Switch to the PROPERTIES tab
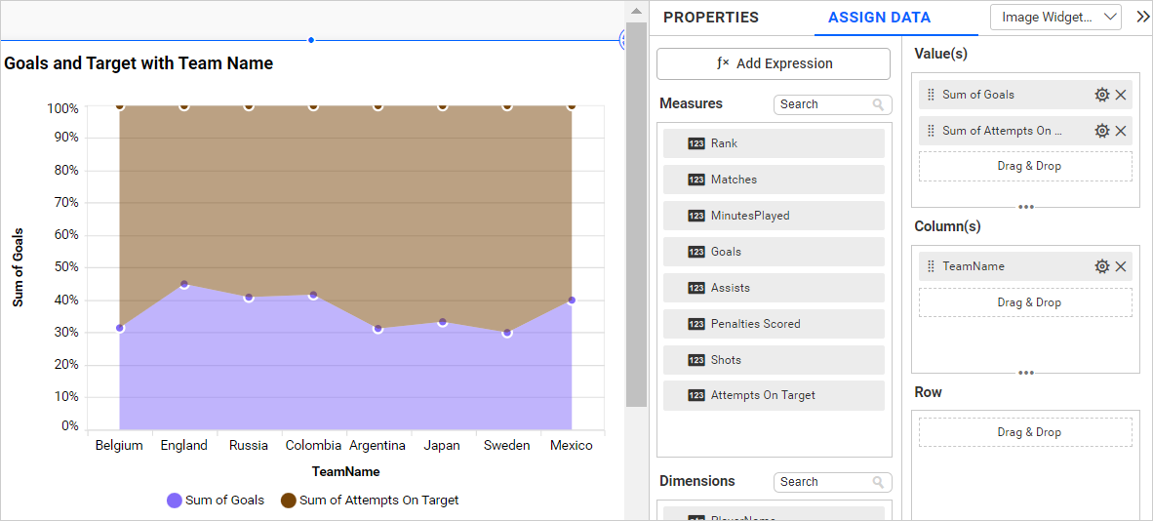Image resolution: width=1153 pixels, height=521 pixels. tap(710, 18)
